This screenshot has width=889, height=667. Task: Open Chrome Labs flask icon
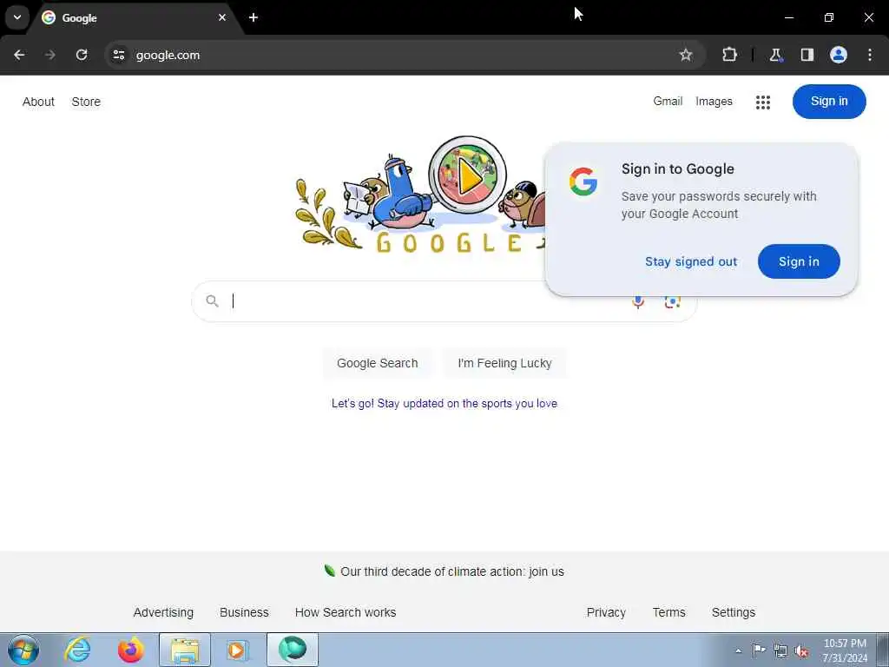coord(775,55)
